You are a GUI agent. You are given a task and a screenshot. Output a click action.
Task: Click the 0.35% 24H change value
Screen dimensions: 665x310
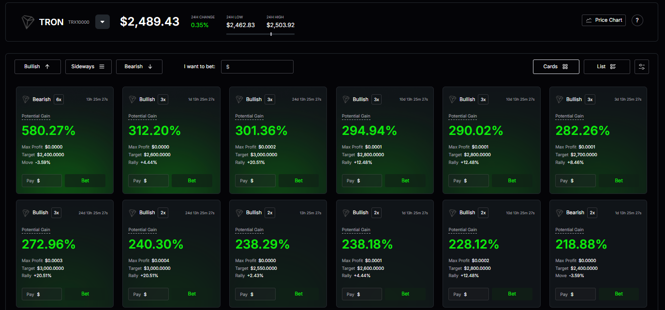(200, 25)
